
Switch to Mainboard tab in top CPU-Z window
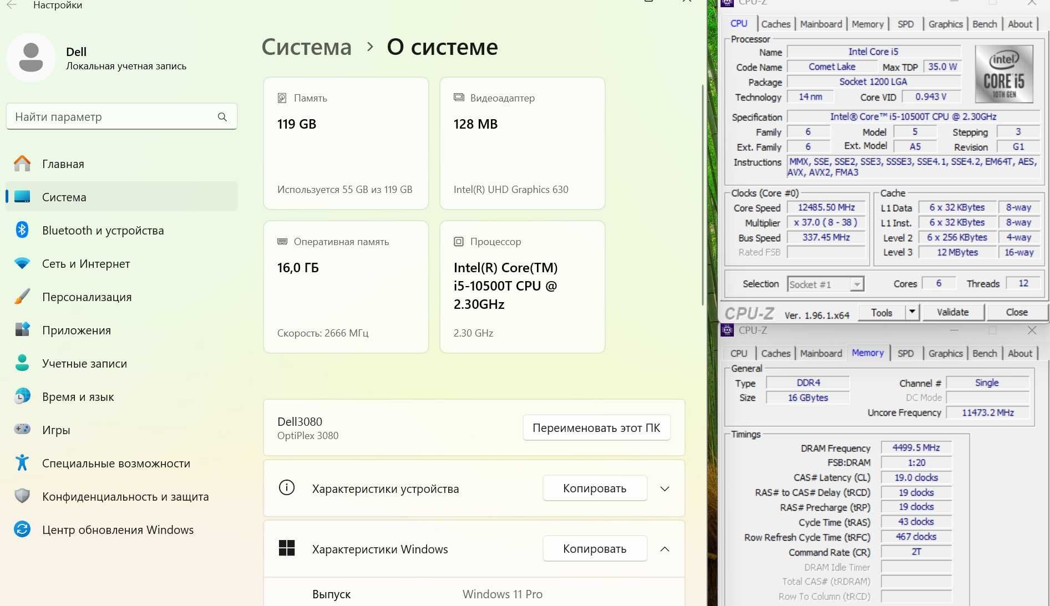point(821,24)
